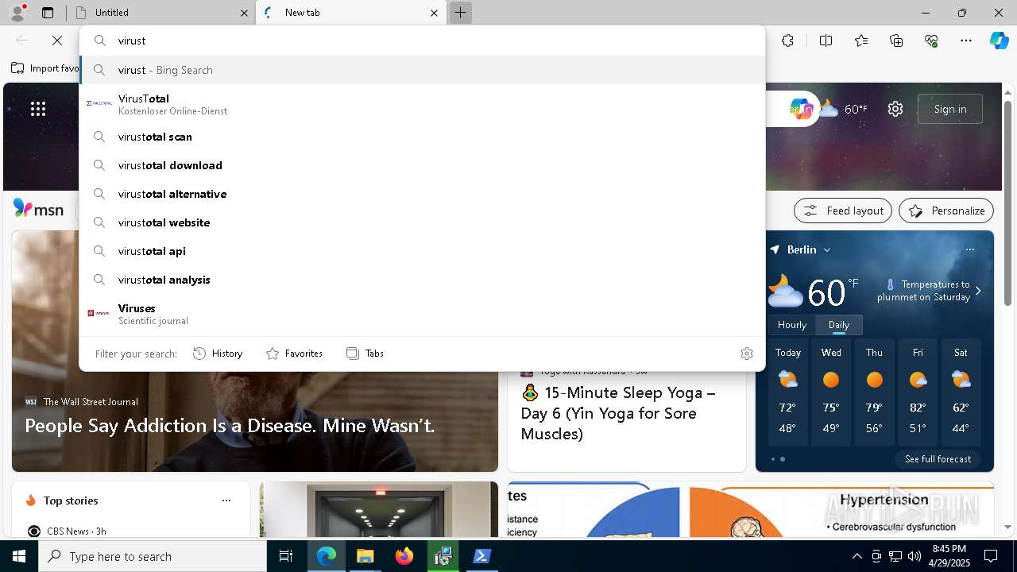The height and width of the screenshot is (572, 1017).
Task: Open the Extensions puzzle icon
Action: tap(787, 41)
